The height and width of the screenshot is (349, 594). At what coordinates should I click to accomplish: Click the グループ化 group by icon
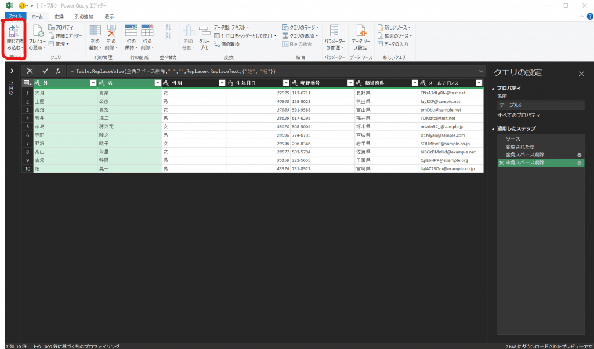(x=204, y=32)
